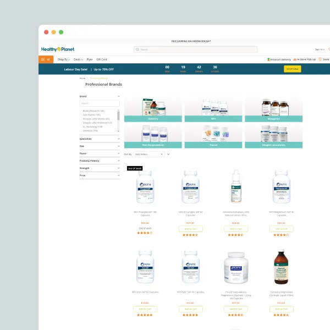This screenshot has width=330, height=330.
Task: Check the Biotics Research brand filter
Action: tap(81, 111)
